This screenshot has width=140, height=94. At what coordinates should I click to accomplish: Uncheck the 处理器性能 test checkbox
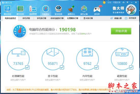(27, 67)
